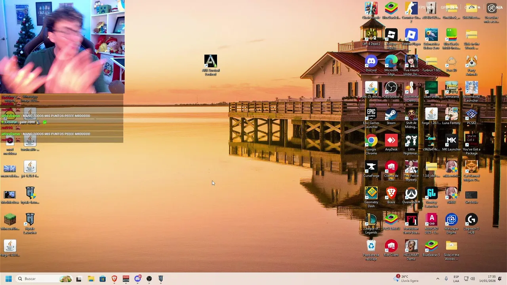Image resolution: width=507 pixels, height=285 pixels.
Task: Open the volume control in tray
Action: (473, 279)
